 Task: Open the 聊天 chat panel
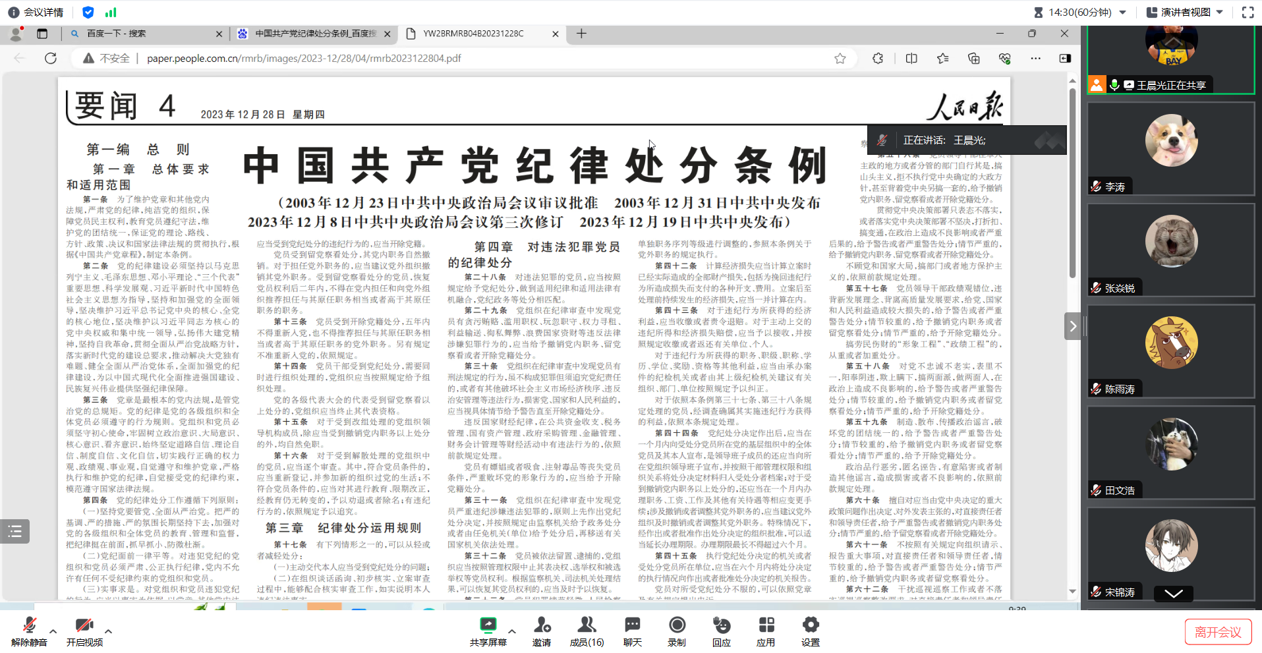click(633, 626)
